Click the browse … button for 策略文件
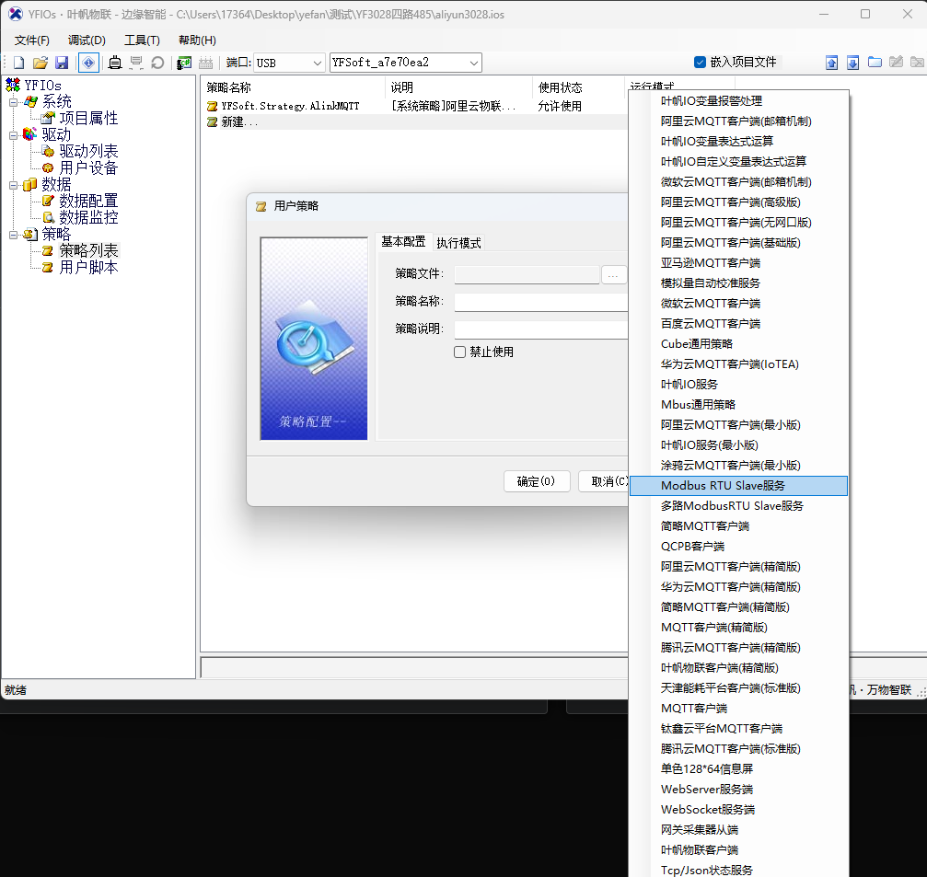This screenshot has height=877, width=927. click(614, 274)
